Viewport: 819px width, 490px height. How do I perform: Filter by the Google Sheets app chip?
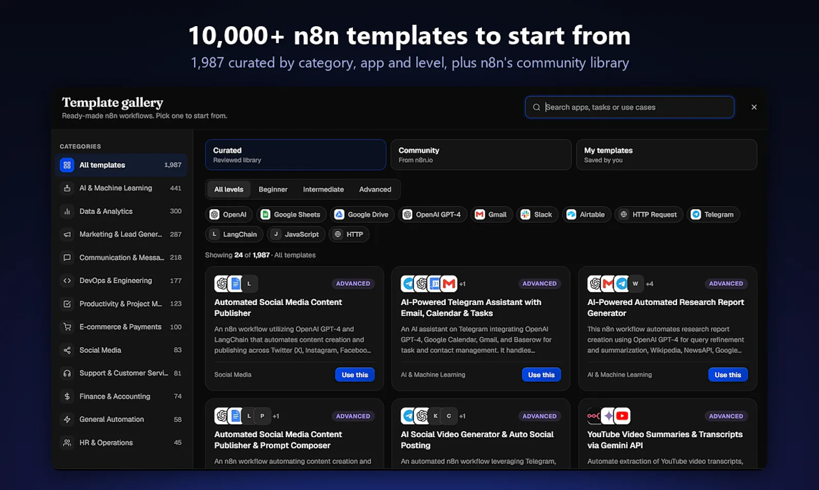(x=291, y=215)
